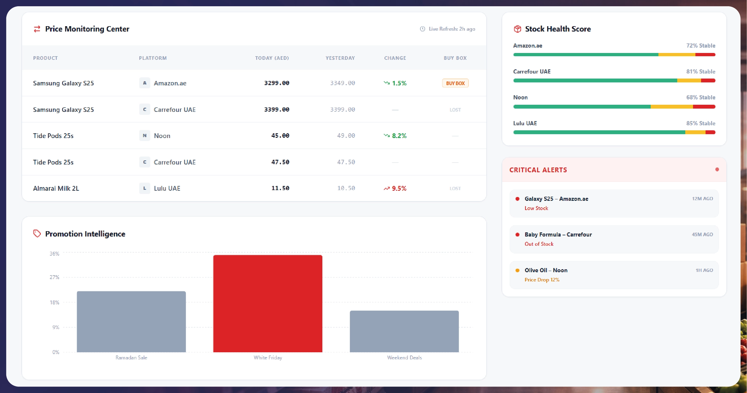The width and height of the screenshot is (747, 393).
Task: Select the Noon platform badge for Tide Pods
Action: [145, 135]
